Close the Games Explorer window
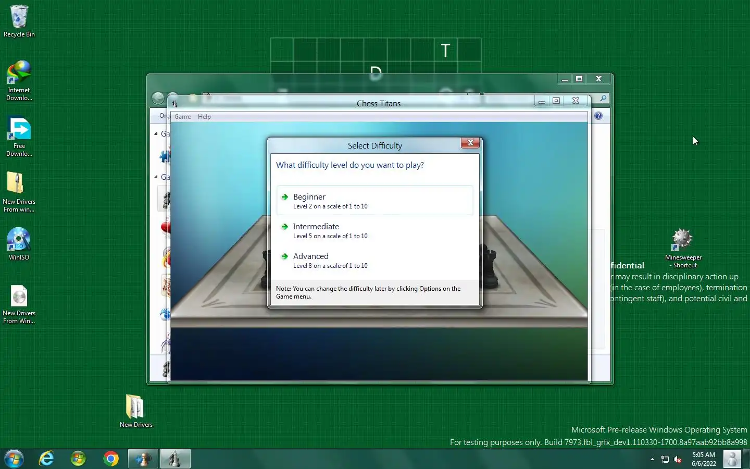Image resolution: width=750 pixels, height=469 pixels. [599, 79]
